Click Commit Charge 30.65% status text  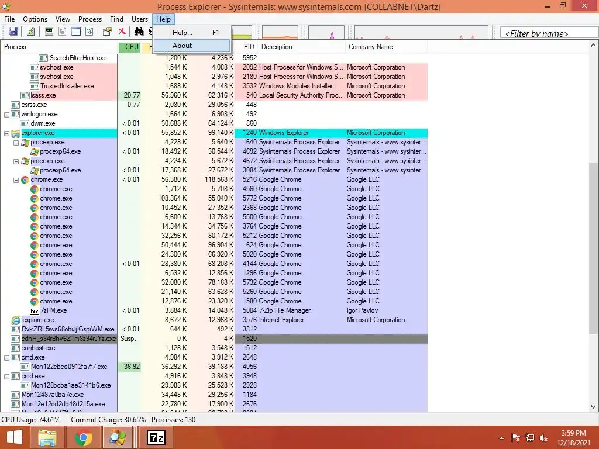pyautogui.click(x=108, y=420)
